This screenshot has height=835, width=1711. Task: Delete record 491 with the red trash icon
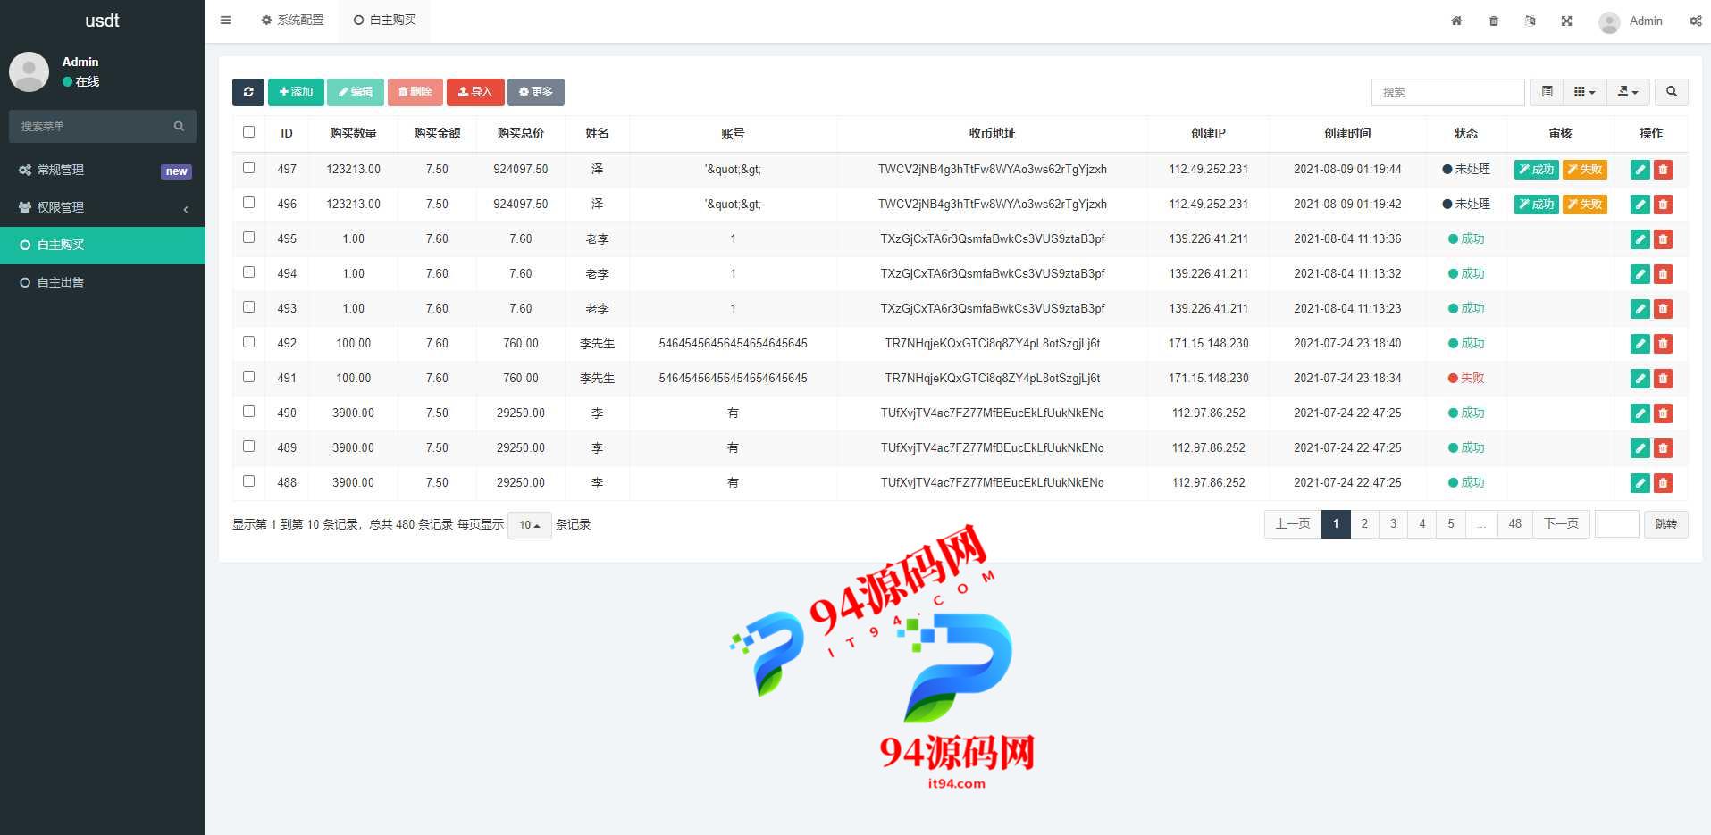(1663, 379)
